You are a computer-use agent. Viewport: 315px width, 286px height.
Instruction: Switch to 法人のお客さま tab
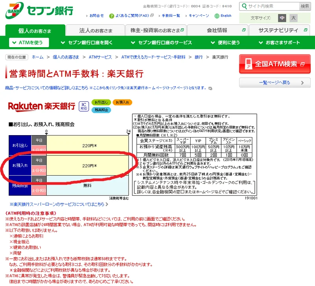click(95, 31)
